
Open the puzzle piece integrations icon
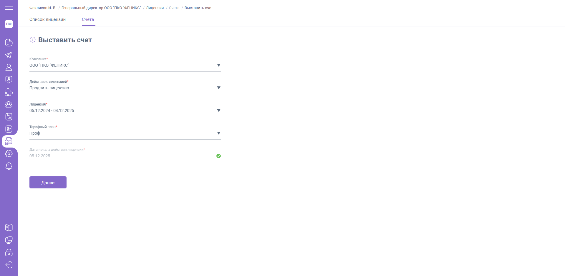pyautogui.click(x=9, y=92)
